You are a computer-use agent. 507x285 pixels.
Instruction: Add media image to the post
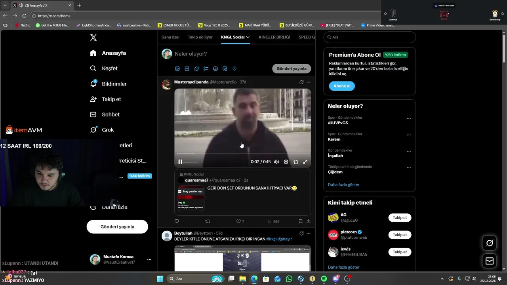coord(177,68)
